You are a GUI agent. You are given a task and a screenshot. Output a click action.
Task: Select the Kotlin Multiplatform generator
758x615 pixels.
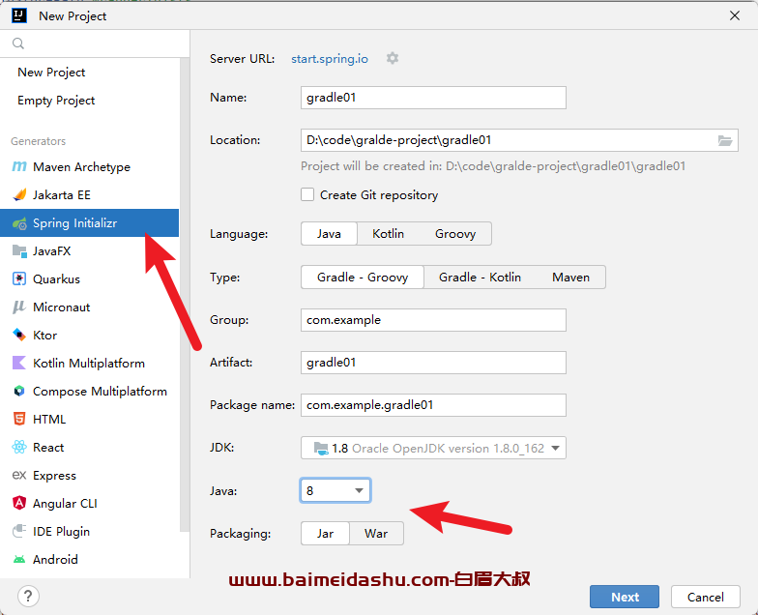[x=89, y=364]
